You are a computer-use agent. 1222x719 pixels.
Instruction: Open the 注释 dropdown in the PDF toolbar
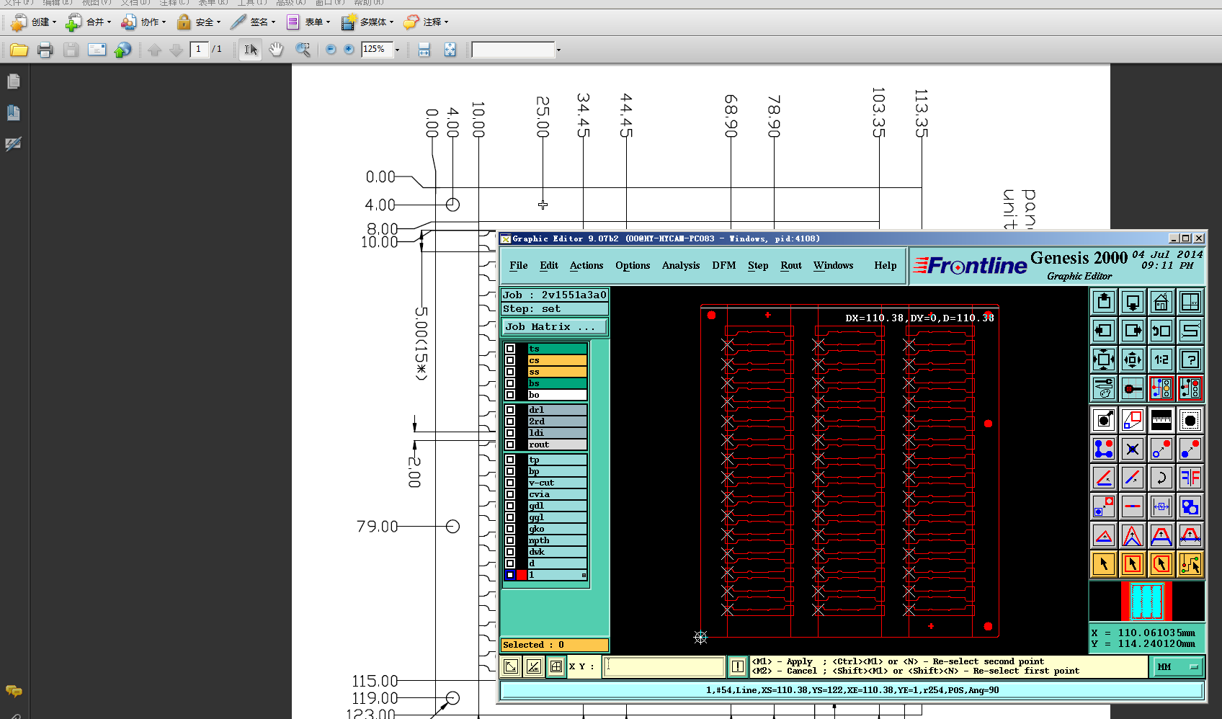(x=427, y=22)
